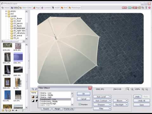Click the Bloom button
Image resolution: width=152 pixels, height=114 pixels.
pyautogui.click(x=119, y=101)
